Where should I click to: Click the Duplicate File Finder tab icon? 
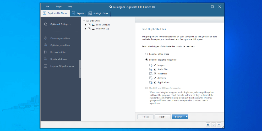(45, 13)
